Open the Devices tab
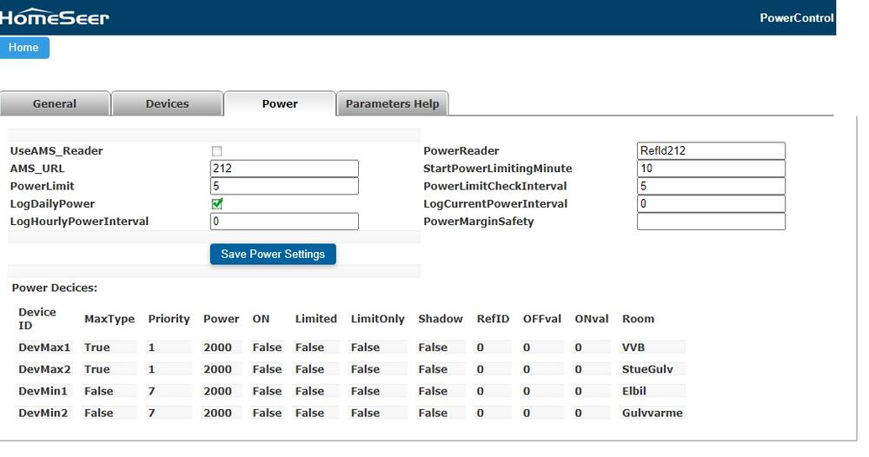The width and height of the screenshot is (869, 457). (167, 103)
